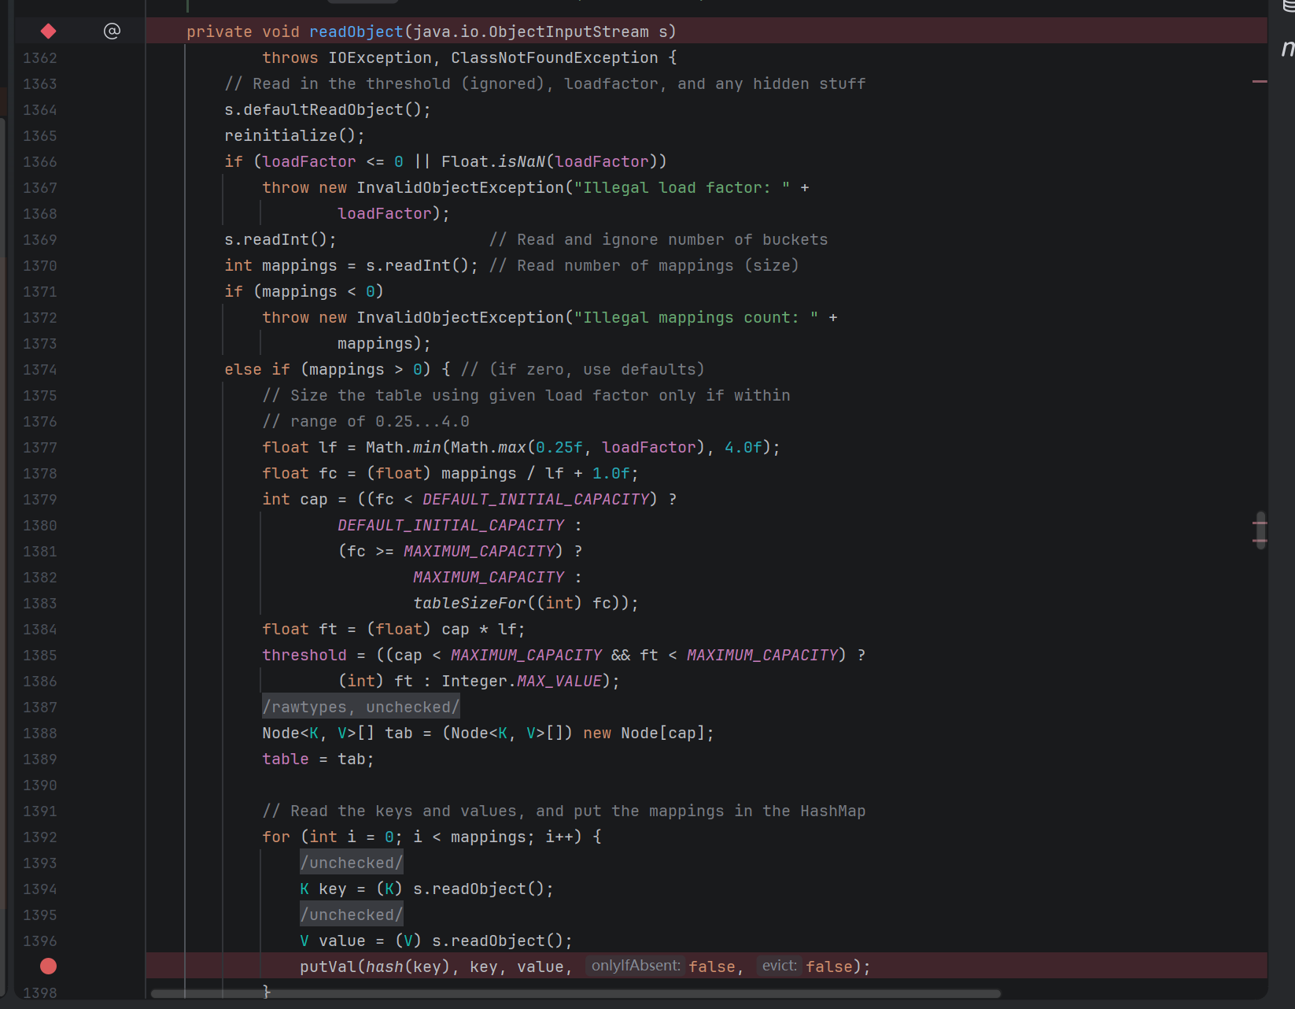Screen dimensions: 1295x1009
Task: Click the putVal method call
Action: point(328,966)
